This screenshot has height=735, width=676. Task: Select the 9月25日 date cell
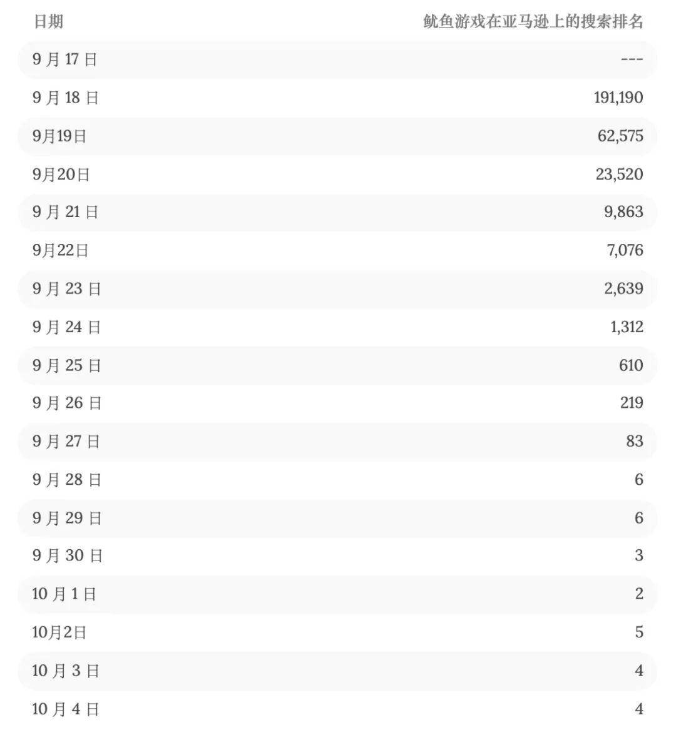pyautogui.click(x=67, y=365)
